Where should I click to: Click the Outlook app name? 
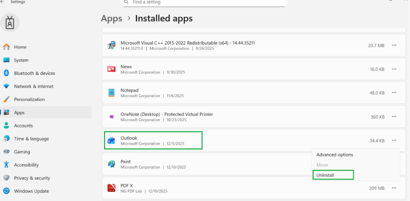point(129,138)
